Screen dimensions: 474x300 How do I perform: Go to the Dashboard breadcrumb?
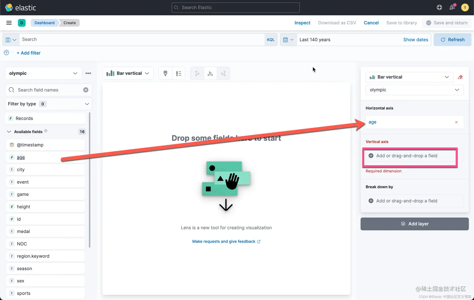click(45, 23)
